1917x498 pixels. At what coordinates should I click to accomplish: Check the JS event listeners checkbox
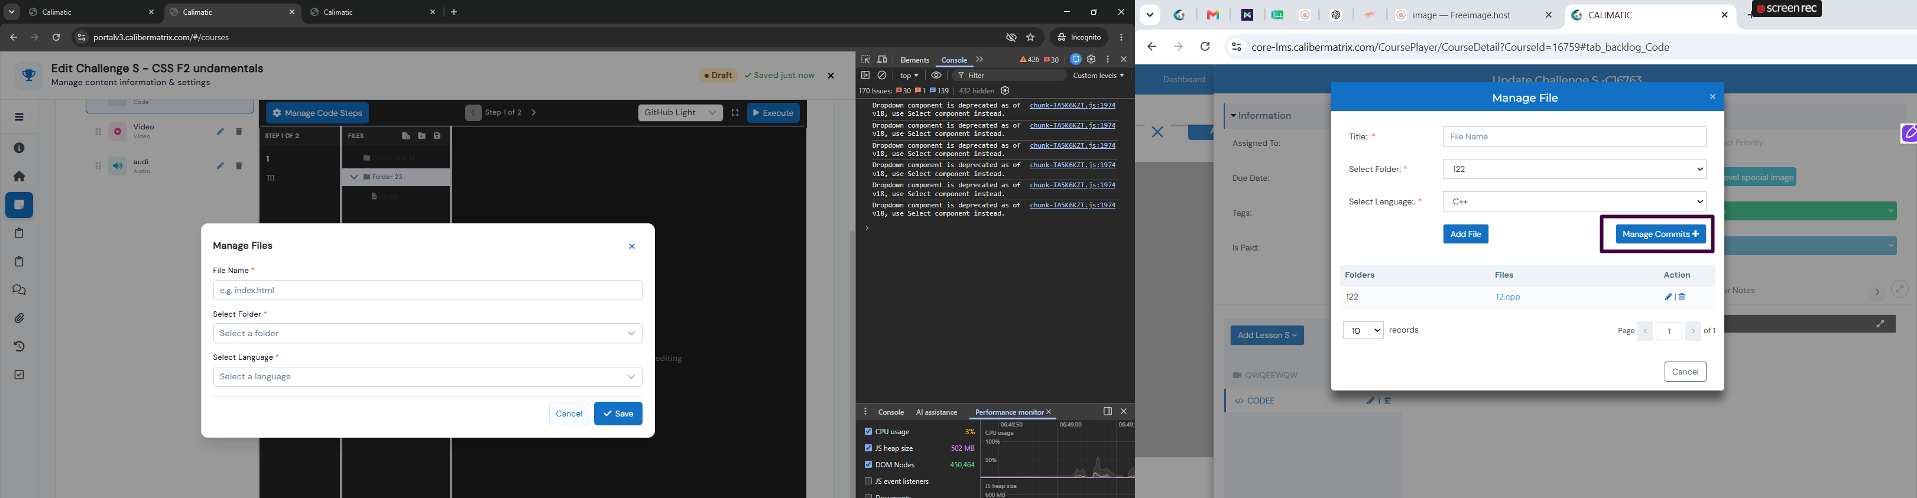[868, 481]
